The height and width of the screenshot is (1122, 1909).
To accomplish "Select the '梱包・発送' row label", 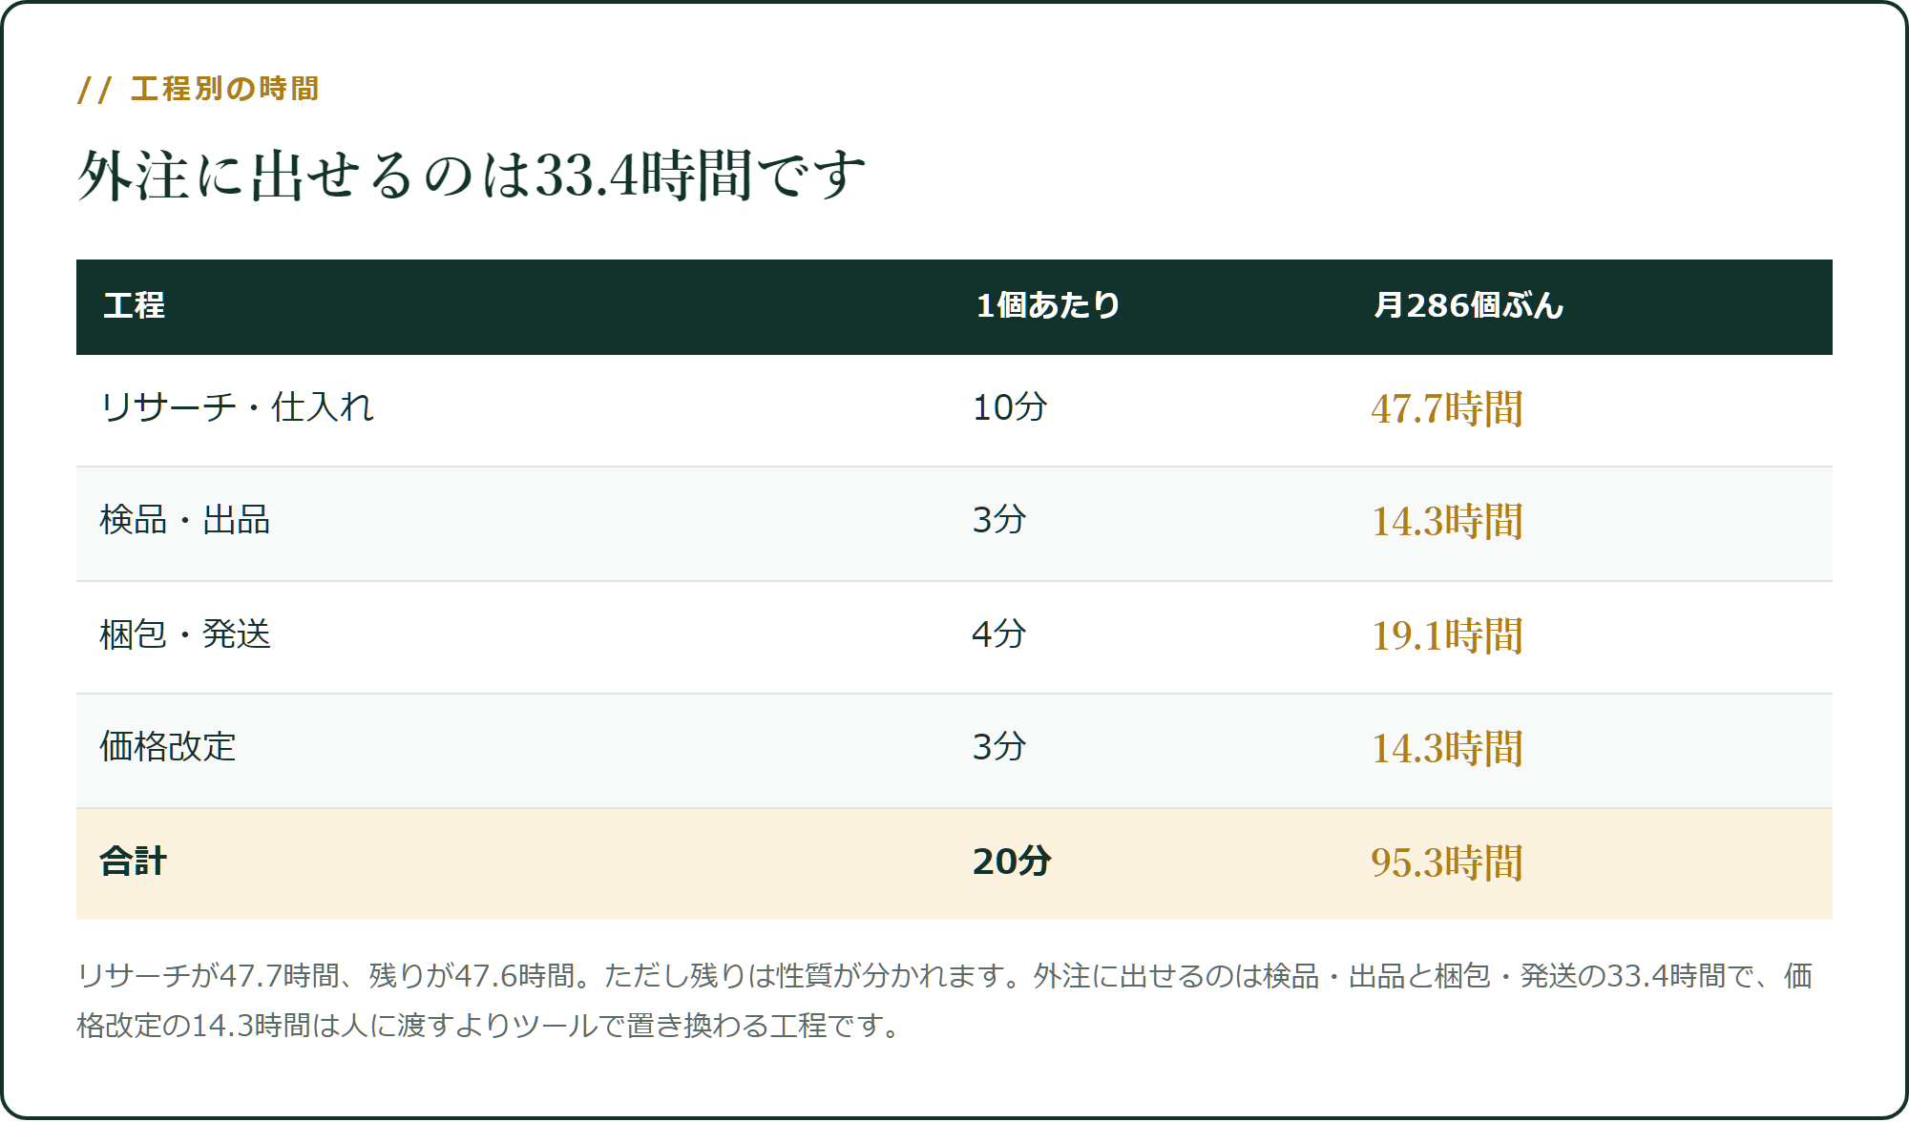I will [185, 634].
